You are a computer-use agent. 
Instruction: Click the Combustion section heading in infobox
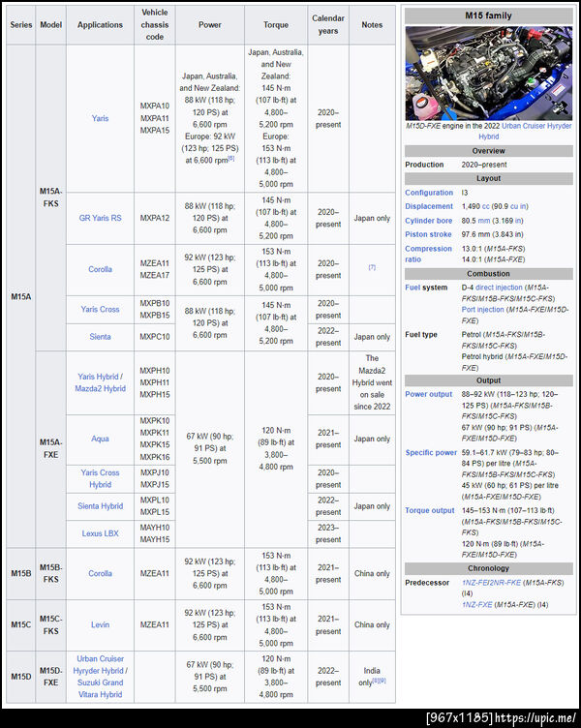489,274
